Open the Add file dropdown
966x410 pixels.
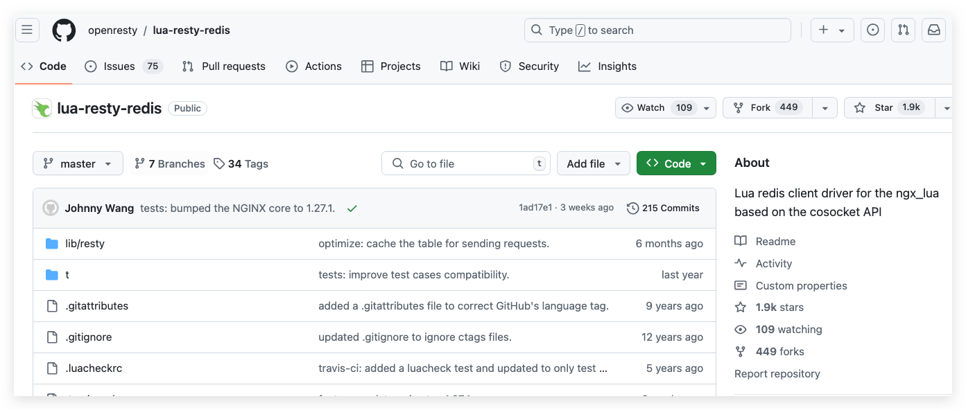594,163
